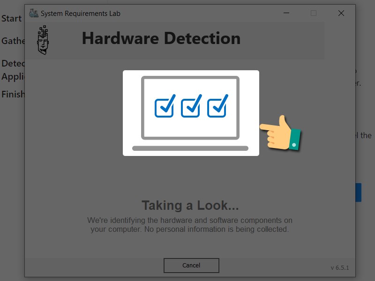The image size is (375, 281).
Task: Click the disabled maximize button
Action: [314, 13]
